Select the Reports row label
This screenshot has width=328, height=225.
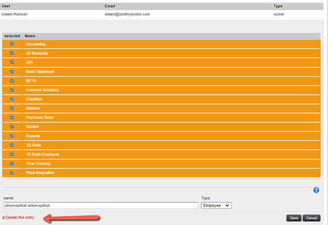pyautogui.click(x=33, y=136)
